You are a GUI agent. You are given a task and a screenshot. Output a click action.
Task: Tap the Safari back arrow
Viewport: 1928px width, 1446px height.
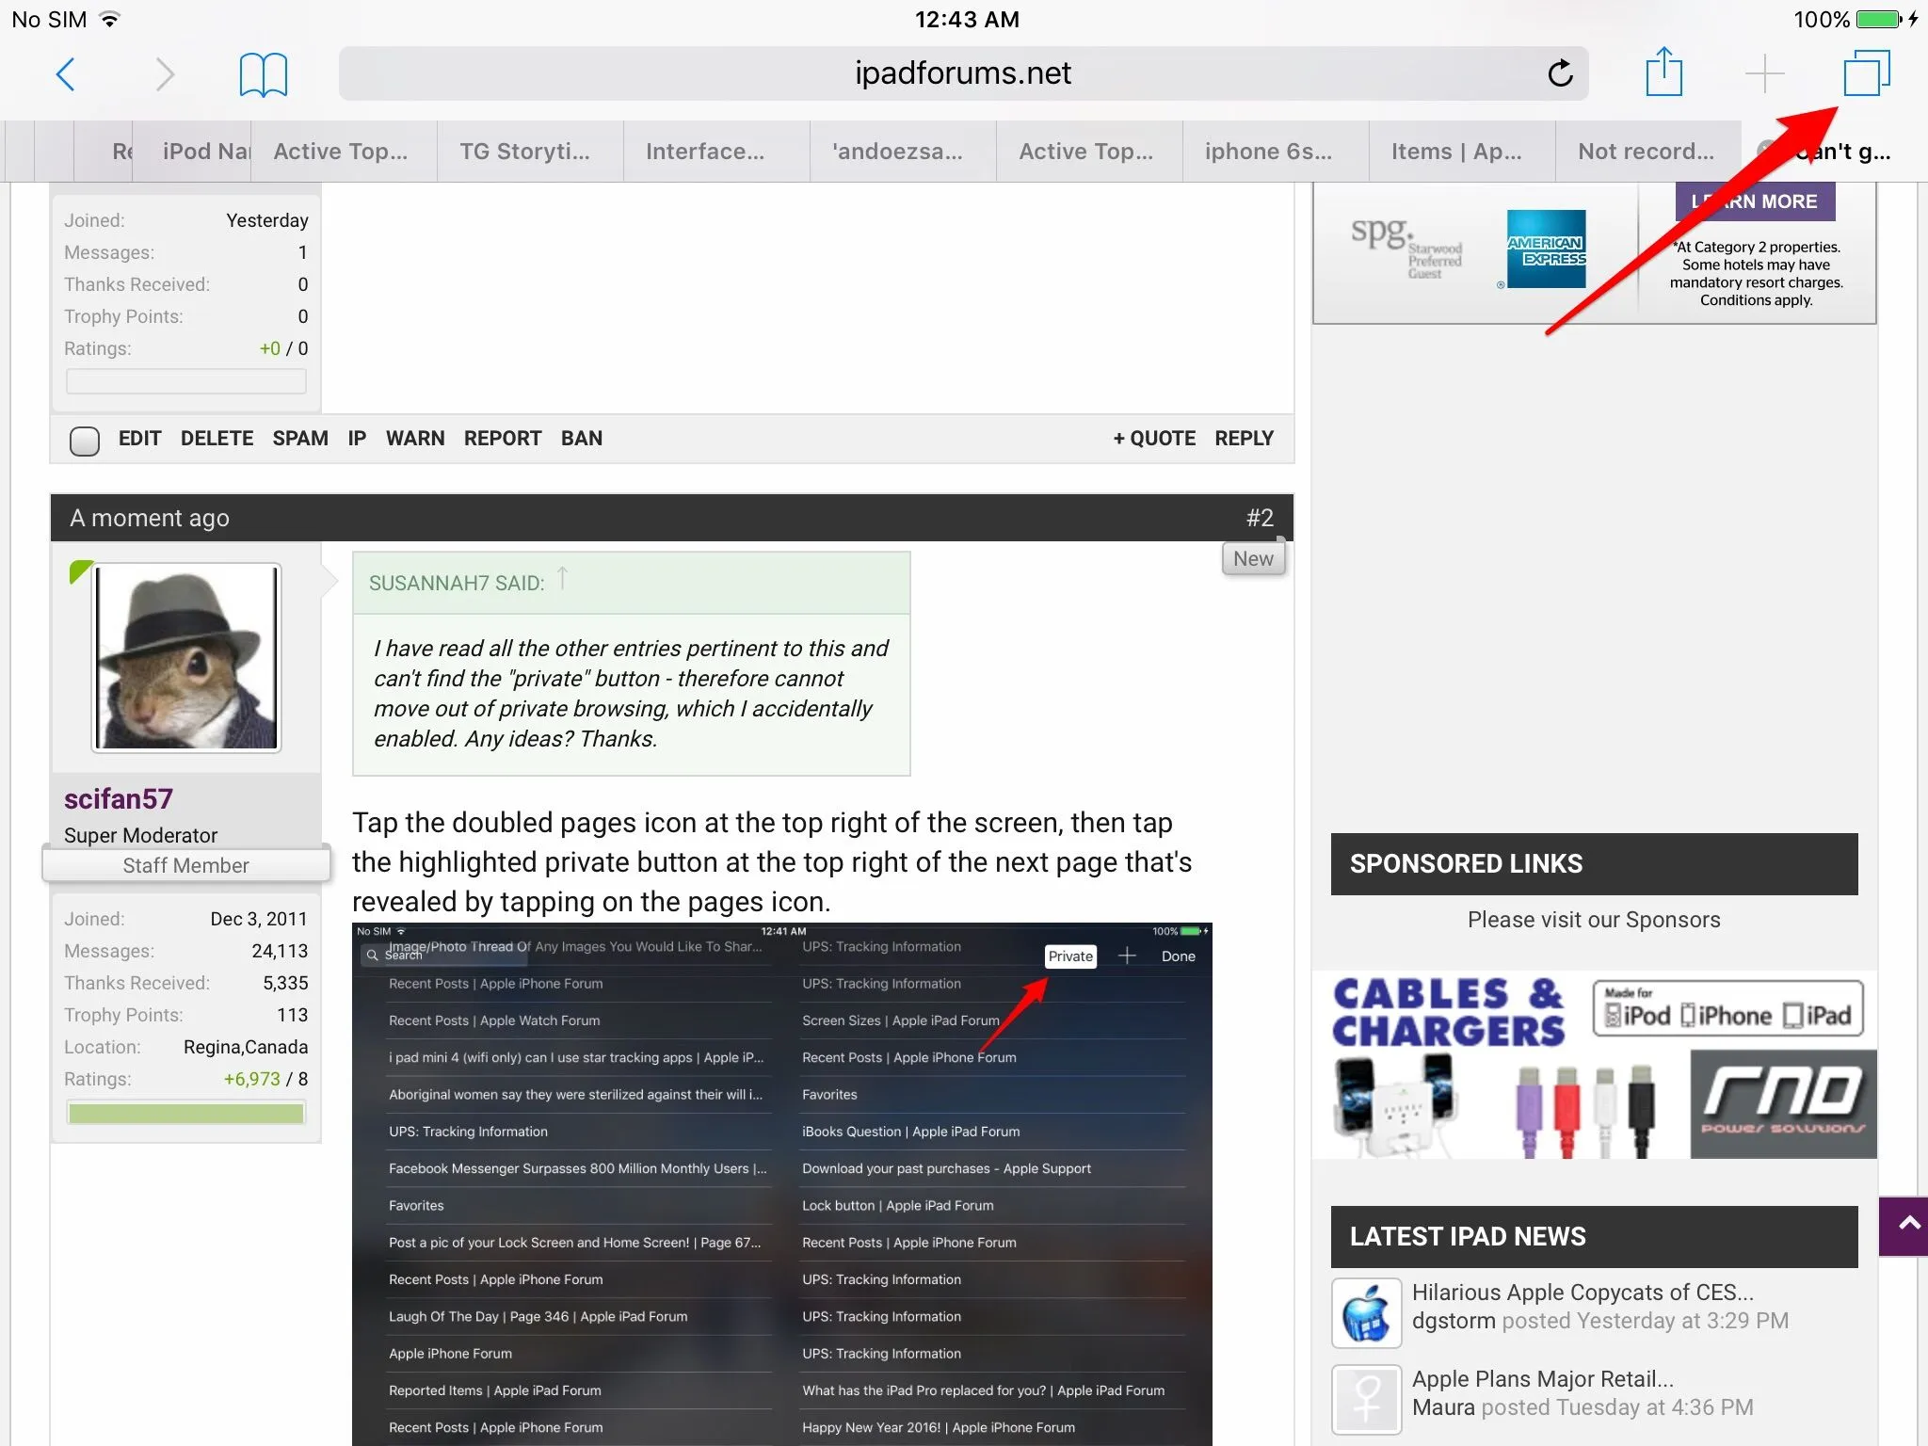click(x=65, y=74)
